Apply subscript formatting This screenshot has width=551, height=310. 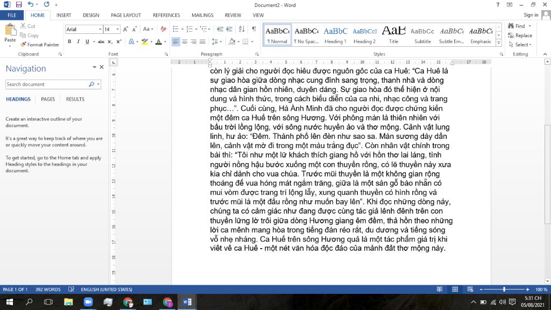click(x=110, y=41)
